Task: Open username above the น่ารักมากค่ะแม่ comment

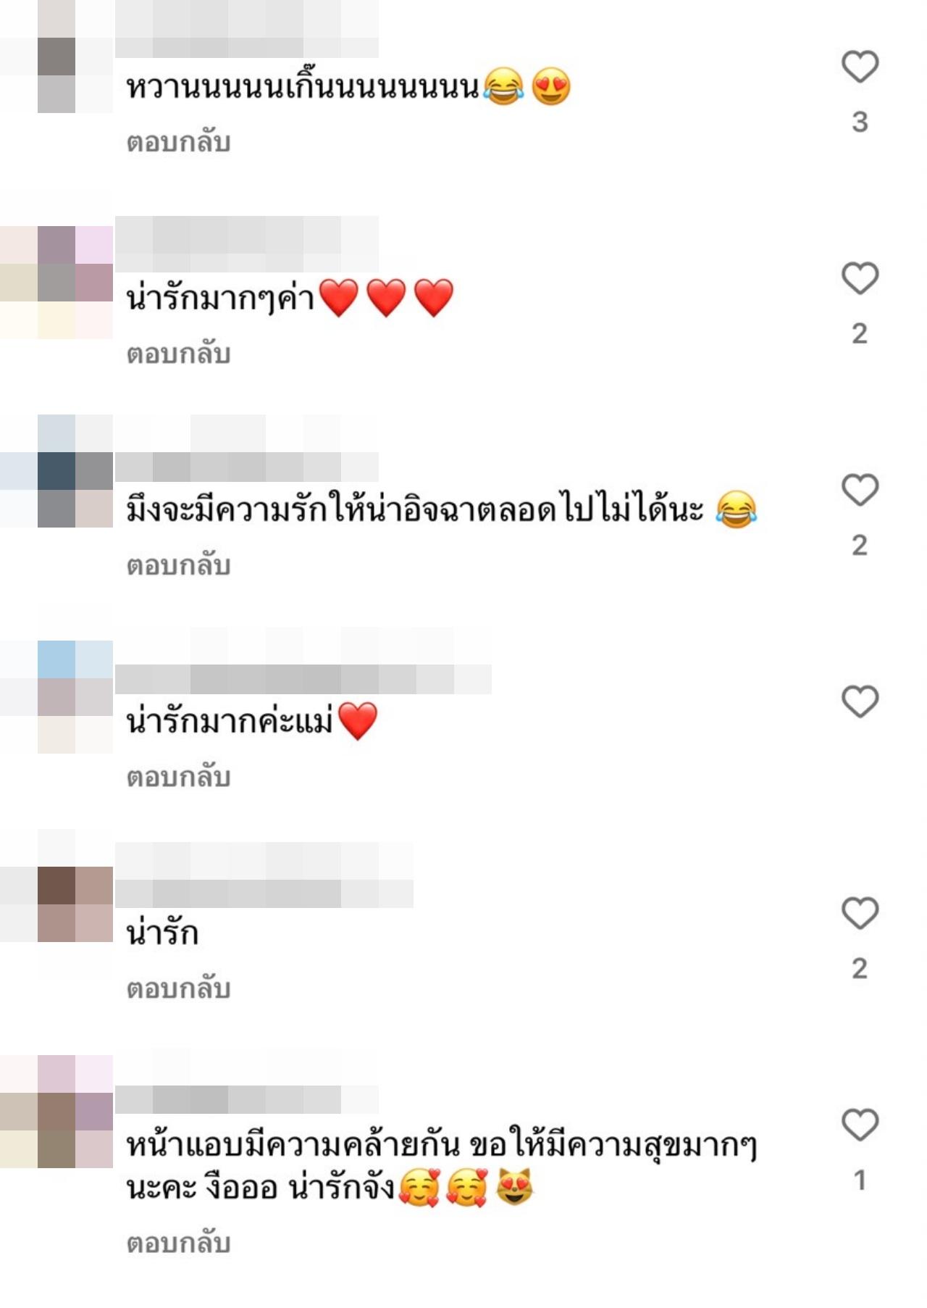Action: point(303,679)
